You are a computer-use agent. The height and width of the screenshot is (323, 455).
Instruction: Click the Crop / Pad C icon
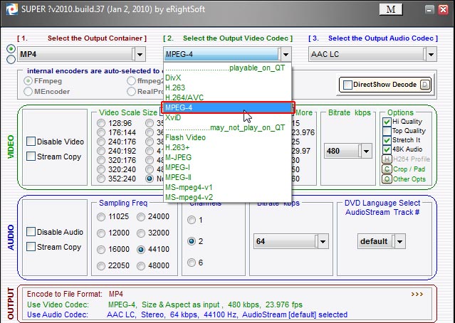coord(388,169)
